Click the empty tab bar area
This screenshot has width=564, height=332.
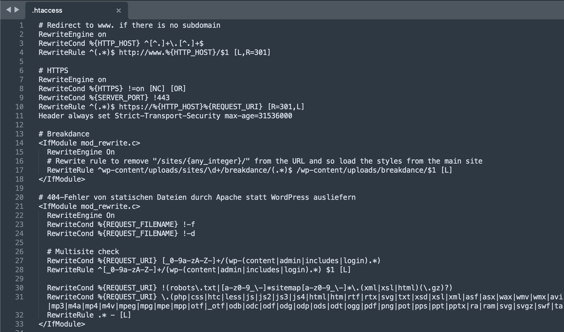346,10
